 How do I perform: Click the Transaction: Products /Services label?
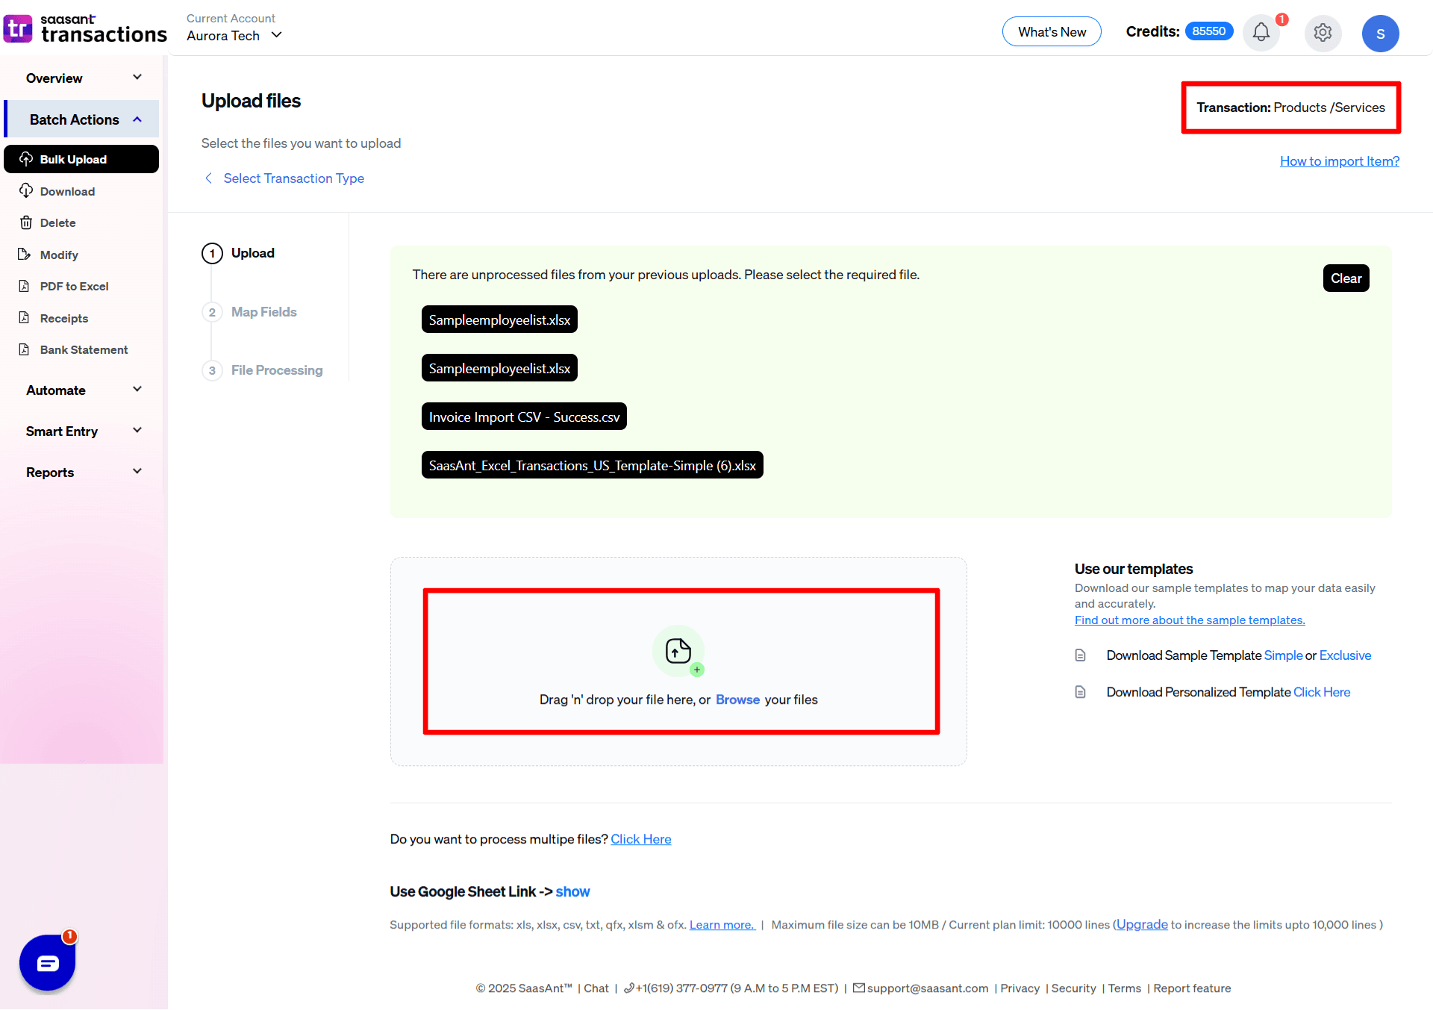[1290, 107]
